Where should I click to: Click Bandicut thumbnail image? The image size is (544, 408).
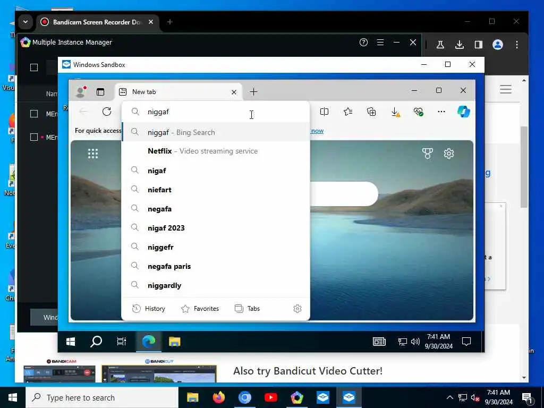[x=159, y=373]
